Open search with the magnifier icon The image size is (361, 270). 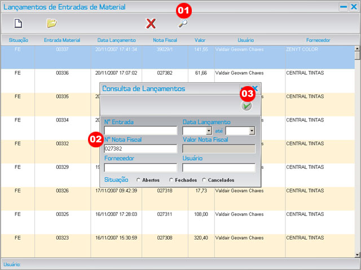(183, 23)
